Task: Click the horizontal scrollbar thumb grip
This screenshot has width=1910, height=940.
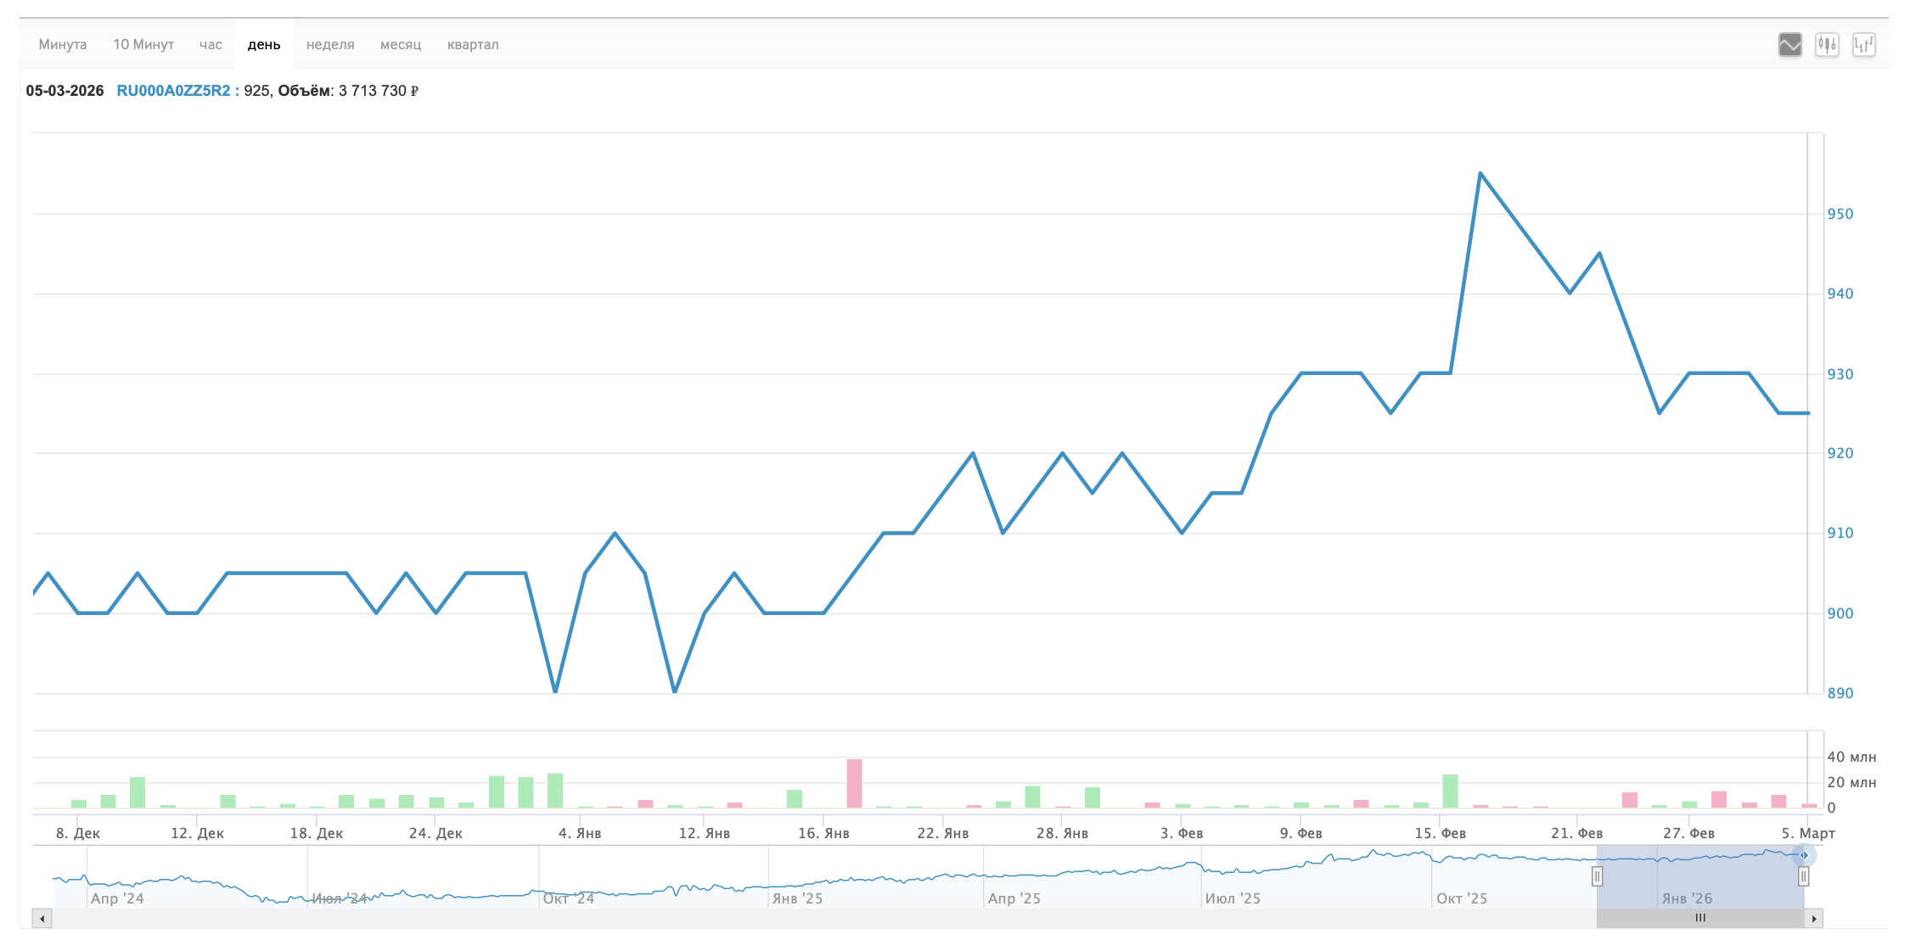Action: [x=1700, y=918]
